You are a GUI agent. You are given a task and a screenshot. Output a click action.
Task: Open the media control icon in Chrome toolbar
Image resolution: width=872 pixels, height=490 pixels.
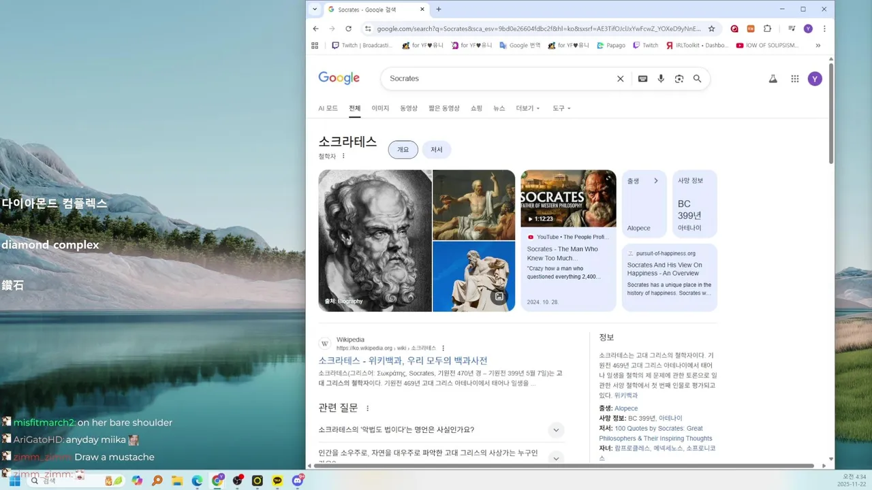coord(792,29)
